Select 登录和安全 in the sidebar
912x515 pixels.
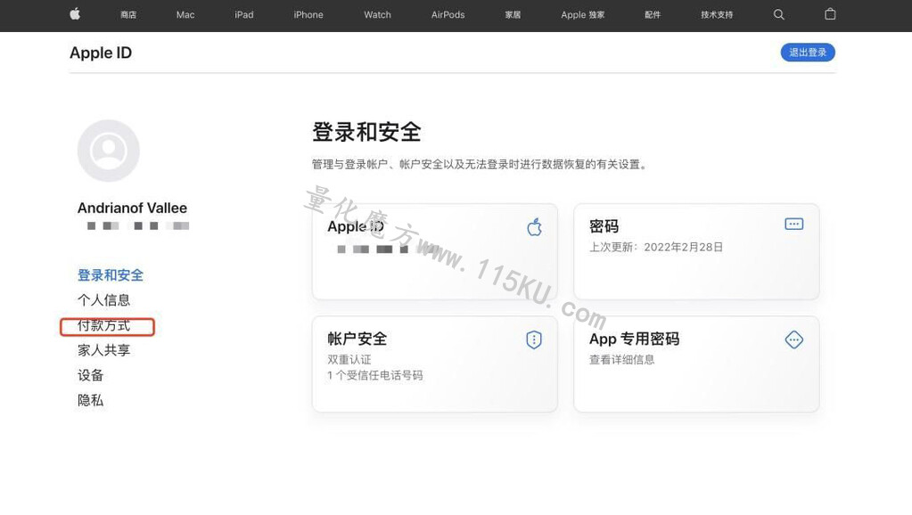coord(111,275)
